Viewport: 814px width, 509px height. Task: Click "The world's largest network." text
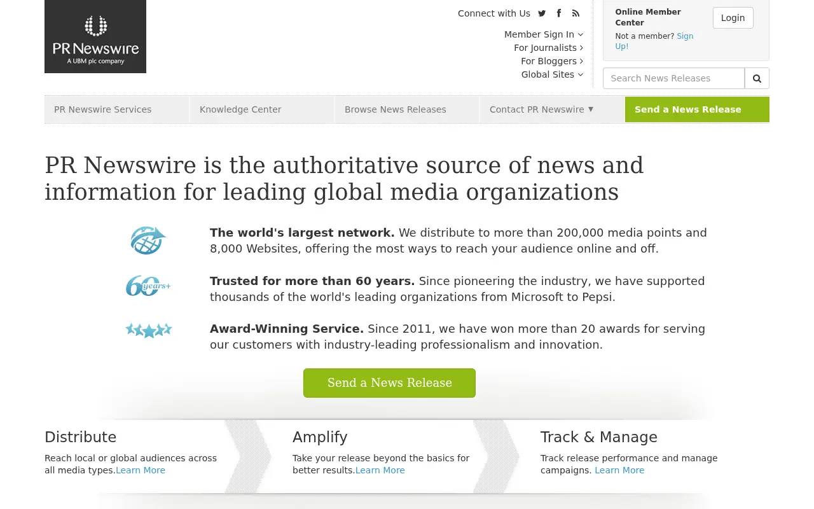pos(302,233)
